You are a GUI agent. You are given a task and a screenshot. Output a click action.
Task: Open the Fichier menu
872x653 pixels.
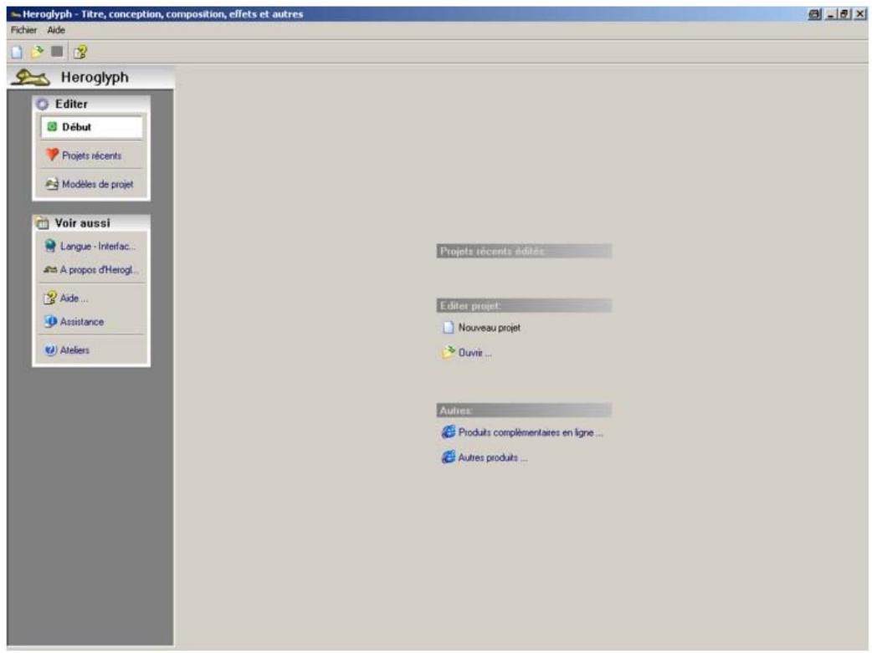(23, 30)
